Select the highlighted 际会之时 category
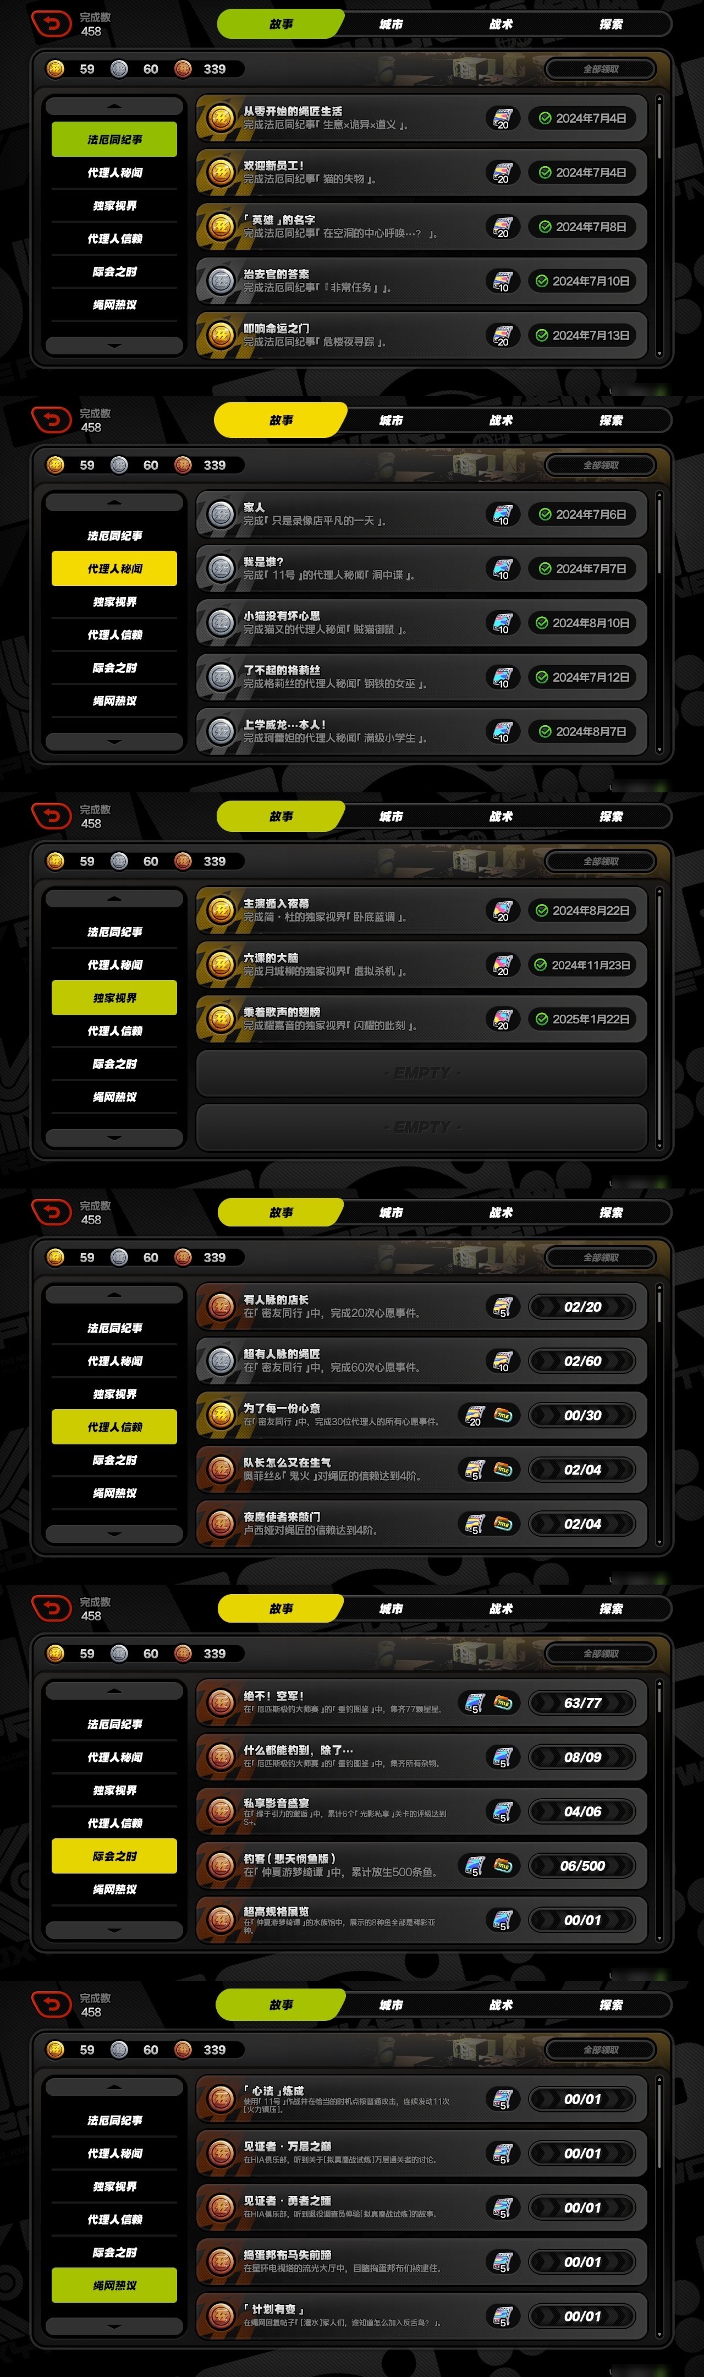704x2377 pixels. coord(114,1856)
